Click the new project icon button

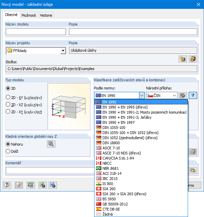pos(183,59)
